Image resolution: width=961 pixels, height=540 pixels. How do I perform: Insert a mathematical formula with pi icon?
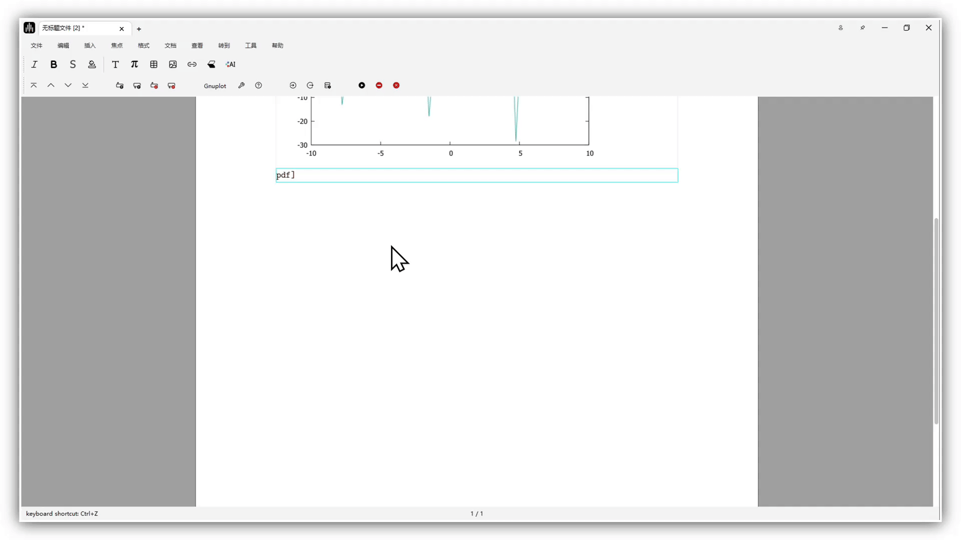coord(134,64)
